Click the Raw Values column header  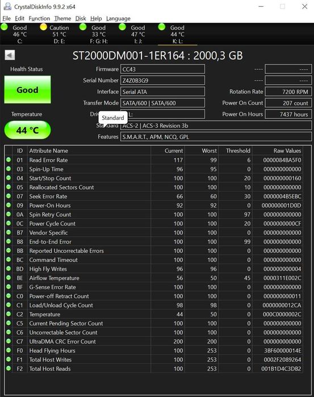pos(278,151)
